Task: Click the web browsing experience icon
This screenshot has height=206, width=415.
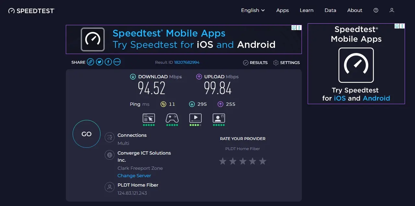Action: tap(149, 118)
